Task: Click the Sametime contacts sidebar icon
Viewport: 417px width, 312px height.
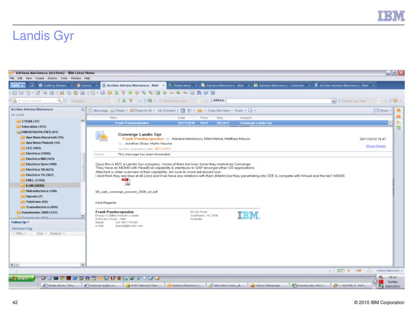Action: [398, 110]
